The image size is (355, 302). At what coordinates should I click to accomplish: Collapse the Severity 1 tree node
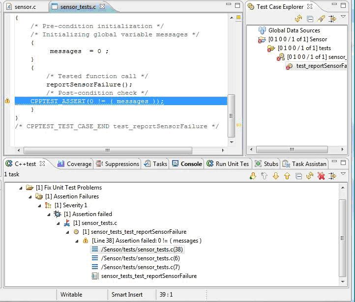[x=40, y=205]
